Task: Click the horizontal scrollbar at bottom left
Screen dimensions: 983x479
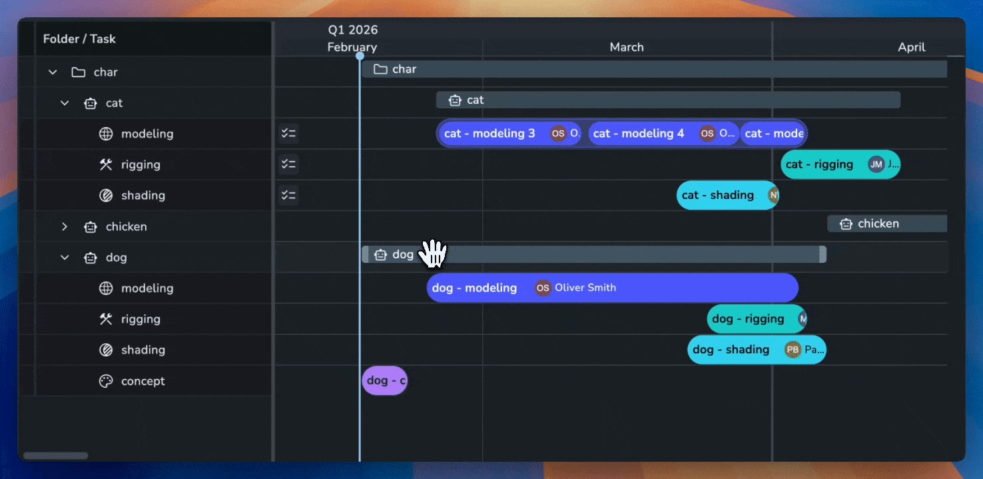Action: click(55, 455)
